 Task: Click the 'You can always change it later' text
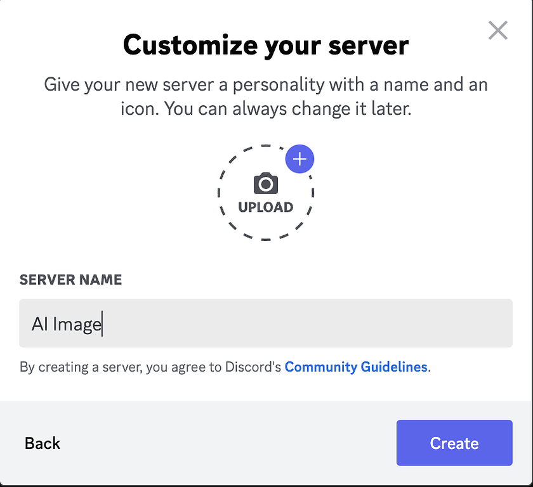point(288,108)
